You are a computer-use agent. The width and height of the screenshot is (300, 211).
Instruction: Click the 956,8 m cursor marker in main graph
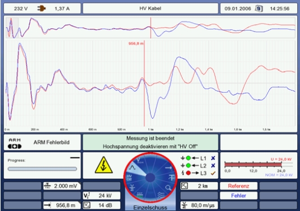136,44
